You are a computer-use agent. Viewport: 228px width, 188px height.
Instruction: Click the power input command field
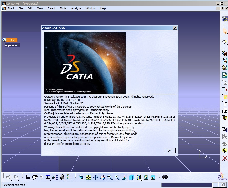tap(187, 185)
